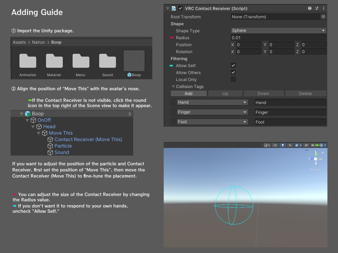Toggle 2D view mode button
The image size is (338, 253).
coord(275,145)
